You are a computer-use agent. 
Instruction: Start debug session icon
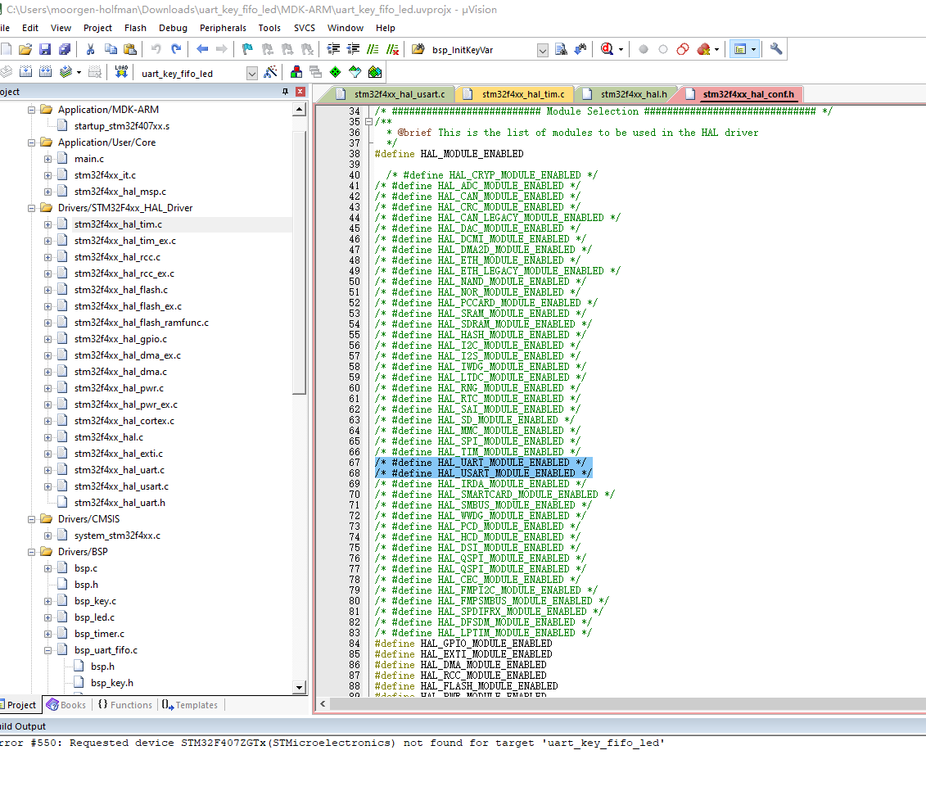[x=607, y=50]
